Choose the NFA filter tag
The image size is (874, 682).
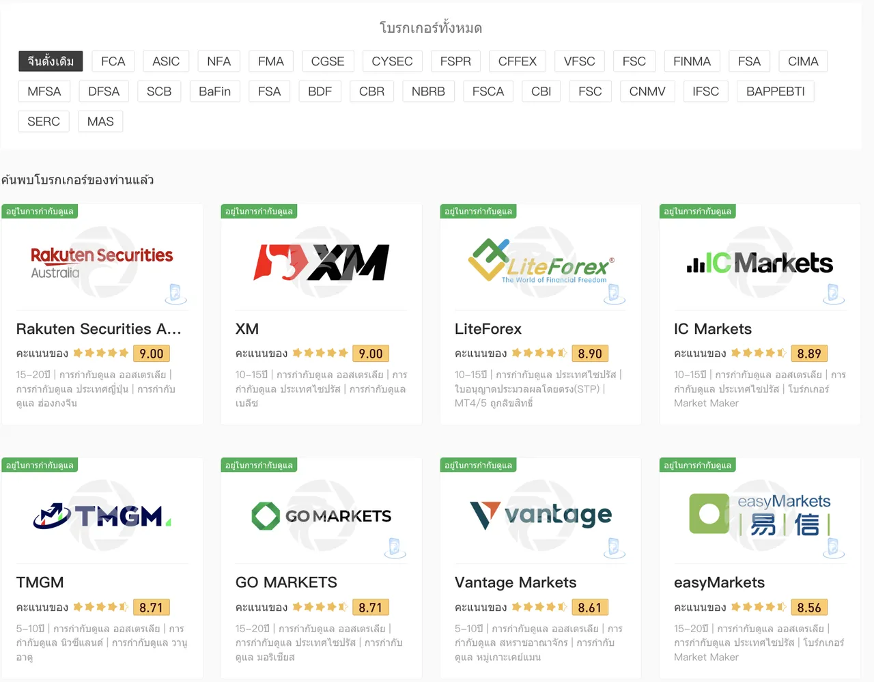218,61
